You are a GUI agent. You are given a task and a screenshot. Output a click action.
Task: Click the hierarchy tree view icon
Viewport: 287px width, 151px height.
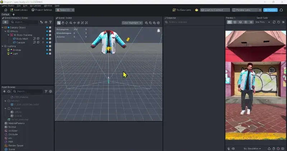tap(42, 22)
